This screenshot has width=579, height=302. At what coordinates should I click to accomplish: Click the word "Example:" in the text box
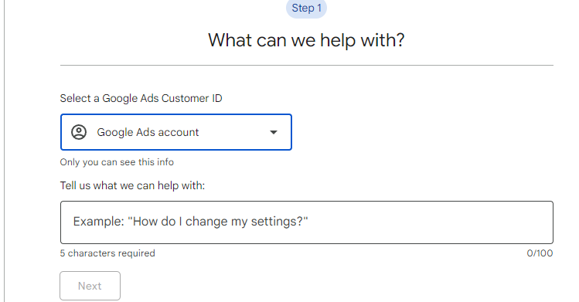point(99,222)
